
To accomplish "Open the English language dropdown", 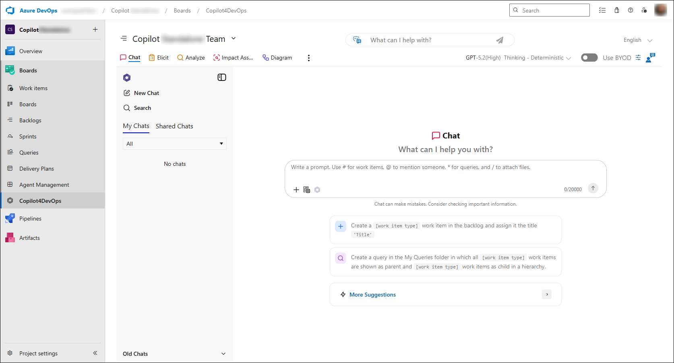I will [638, 40].
